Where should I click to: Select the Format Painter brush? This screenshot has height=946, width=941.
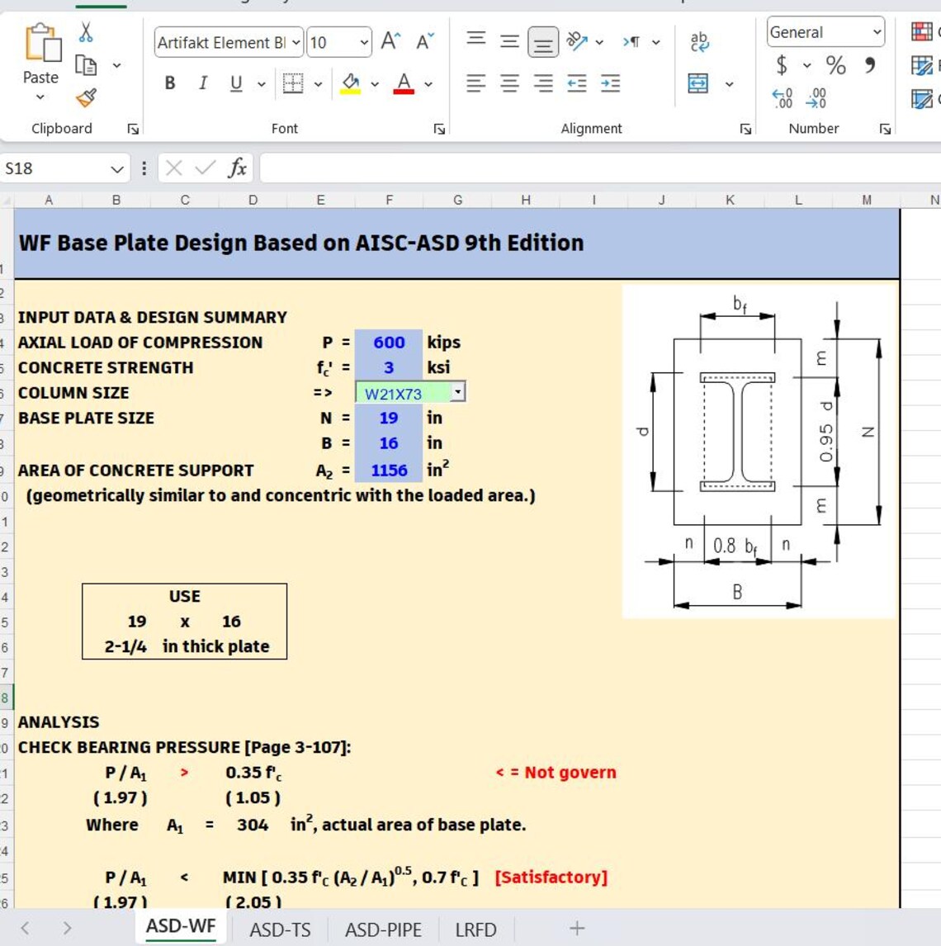click(x=86, y=97)
